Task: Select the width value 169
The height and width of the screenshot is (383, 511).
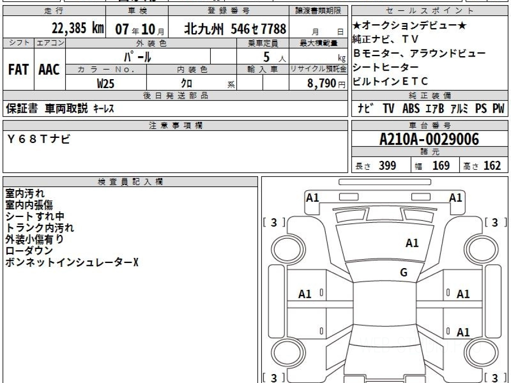Action: [x=441, y=166]
